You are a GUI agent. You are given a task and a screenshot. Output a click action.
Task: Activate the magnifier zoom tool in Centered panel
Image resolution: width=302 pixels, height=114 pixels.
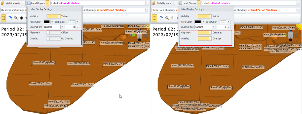(x=167, y=18)
